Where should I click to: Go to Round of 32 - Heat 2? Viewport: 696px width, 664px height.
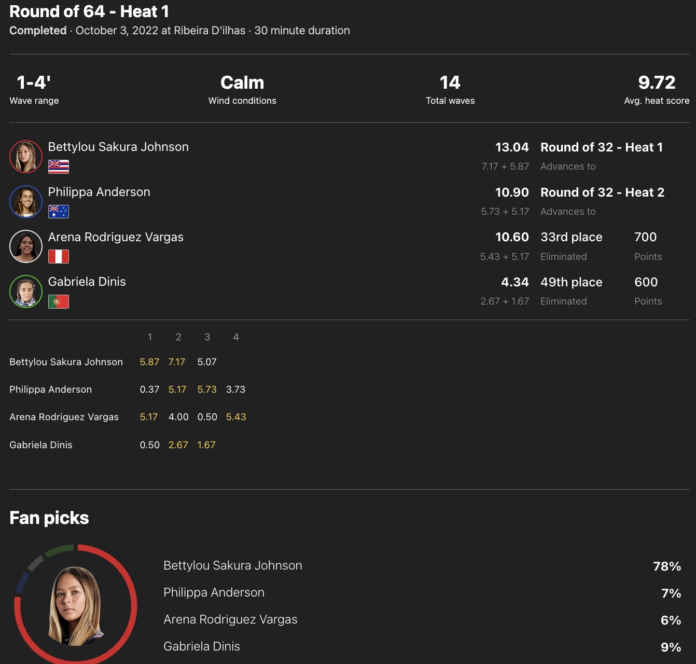coord(602,192)
